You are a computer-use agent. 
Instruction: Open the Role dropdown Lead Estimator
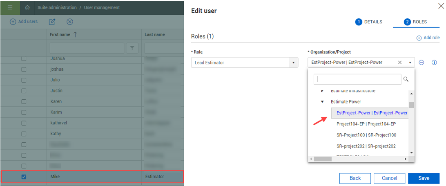click(x=245, y=63)
